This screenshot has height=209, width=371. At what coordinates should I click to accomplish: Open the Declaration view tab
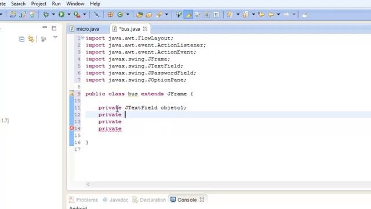tap(150, 200)
